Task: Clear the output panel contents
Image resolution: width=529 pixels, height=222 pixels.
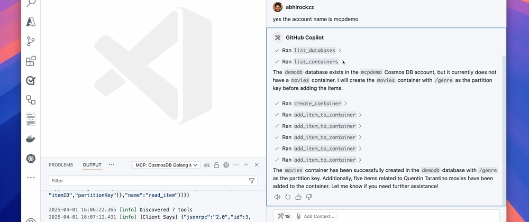Action: [x=207, y=165]
